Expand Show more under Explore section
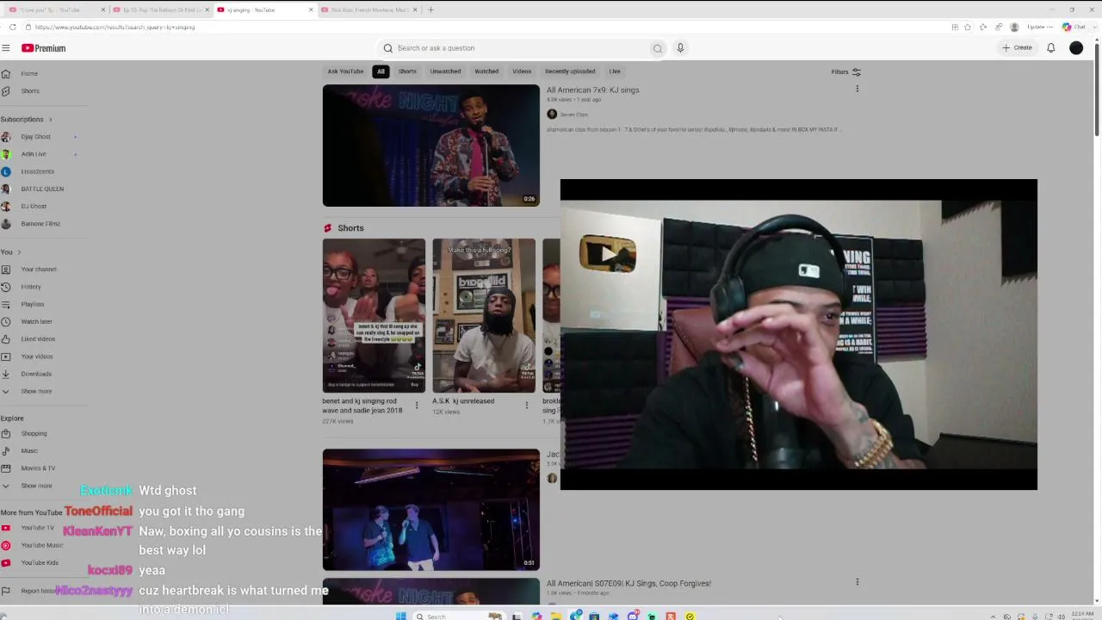 [36, 486]
